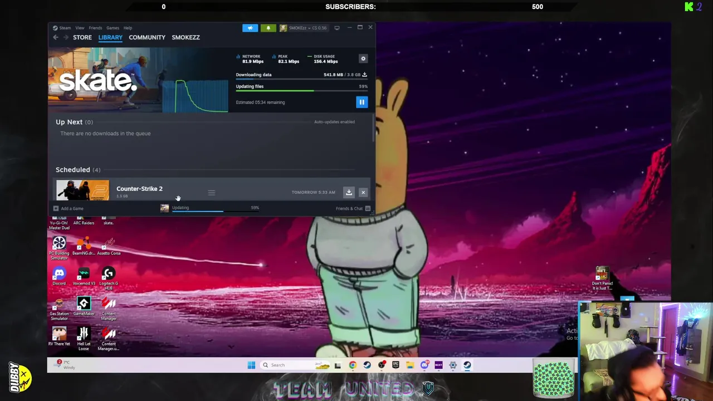Viewport: 713px width, 401px height.
Task: Open RV There Yet shortcut
Action: pyautogui.click(x=59, y=336)
